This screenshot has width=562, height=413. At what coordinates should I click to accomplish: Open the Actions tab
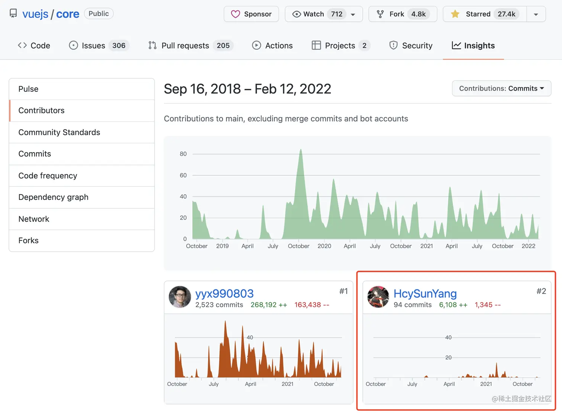272,45
